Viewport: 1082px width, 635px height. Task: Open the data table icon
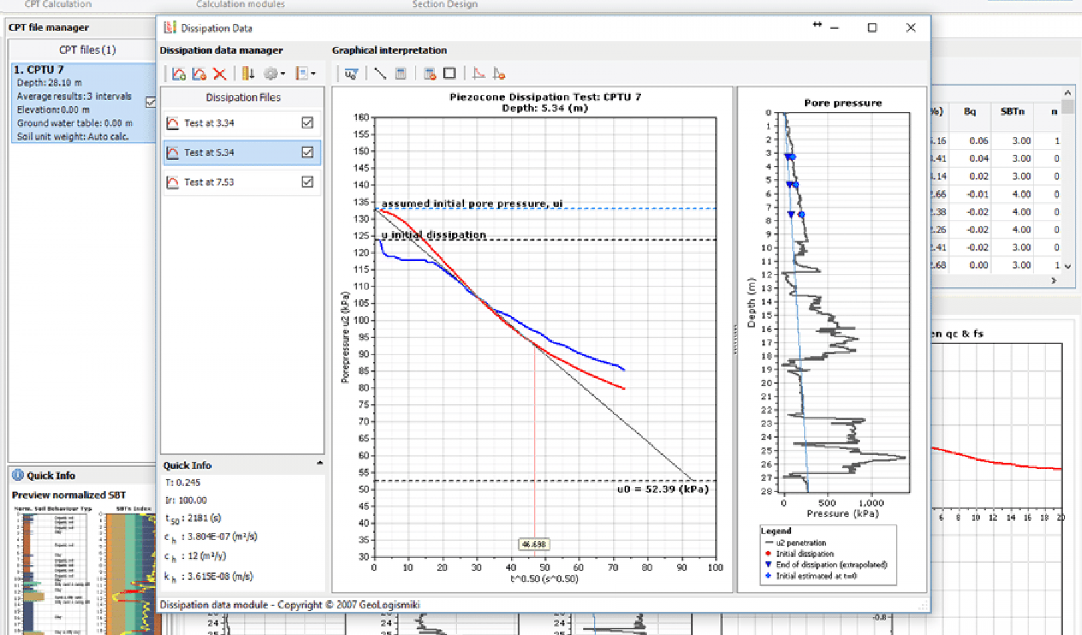pos(401,74)
